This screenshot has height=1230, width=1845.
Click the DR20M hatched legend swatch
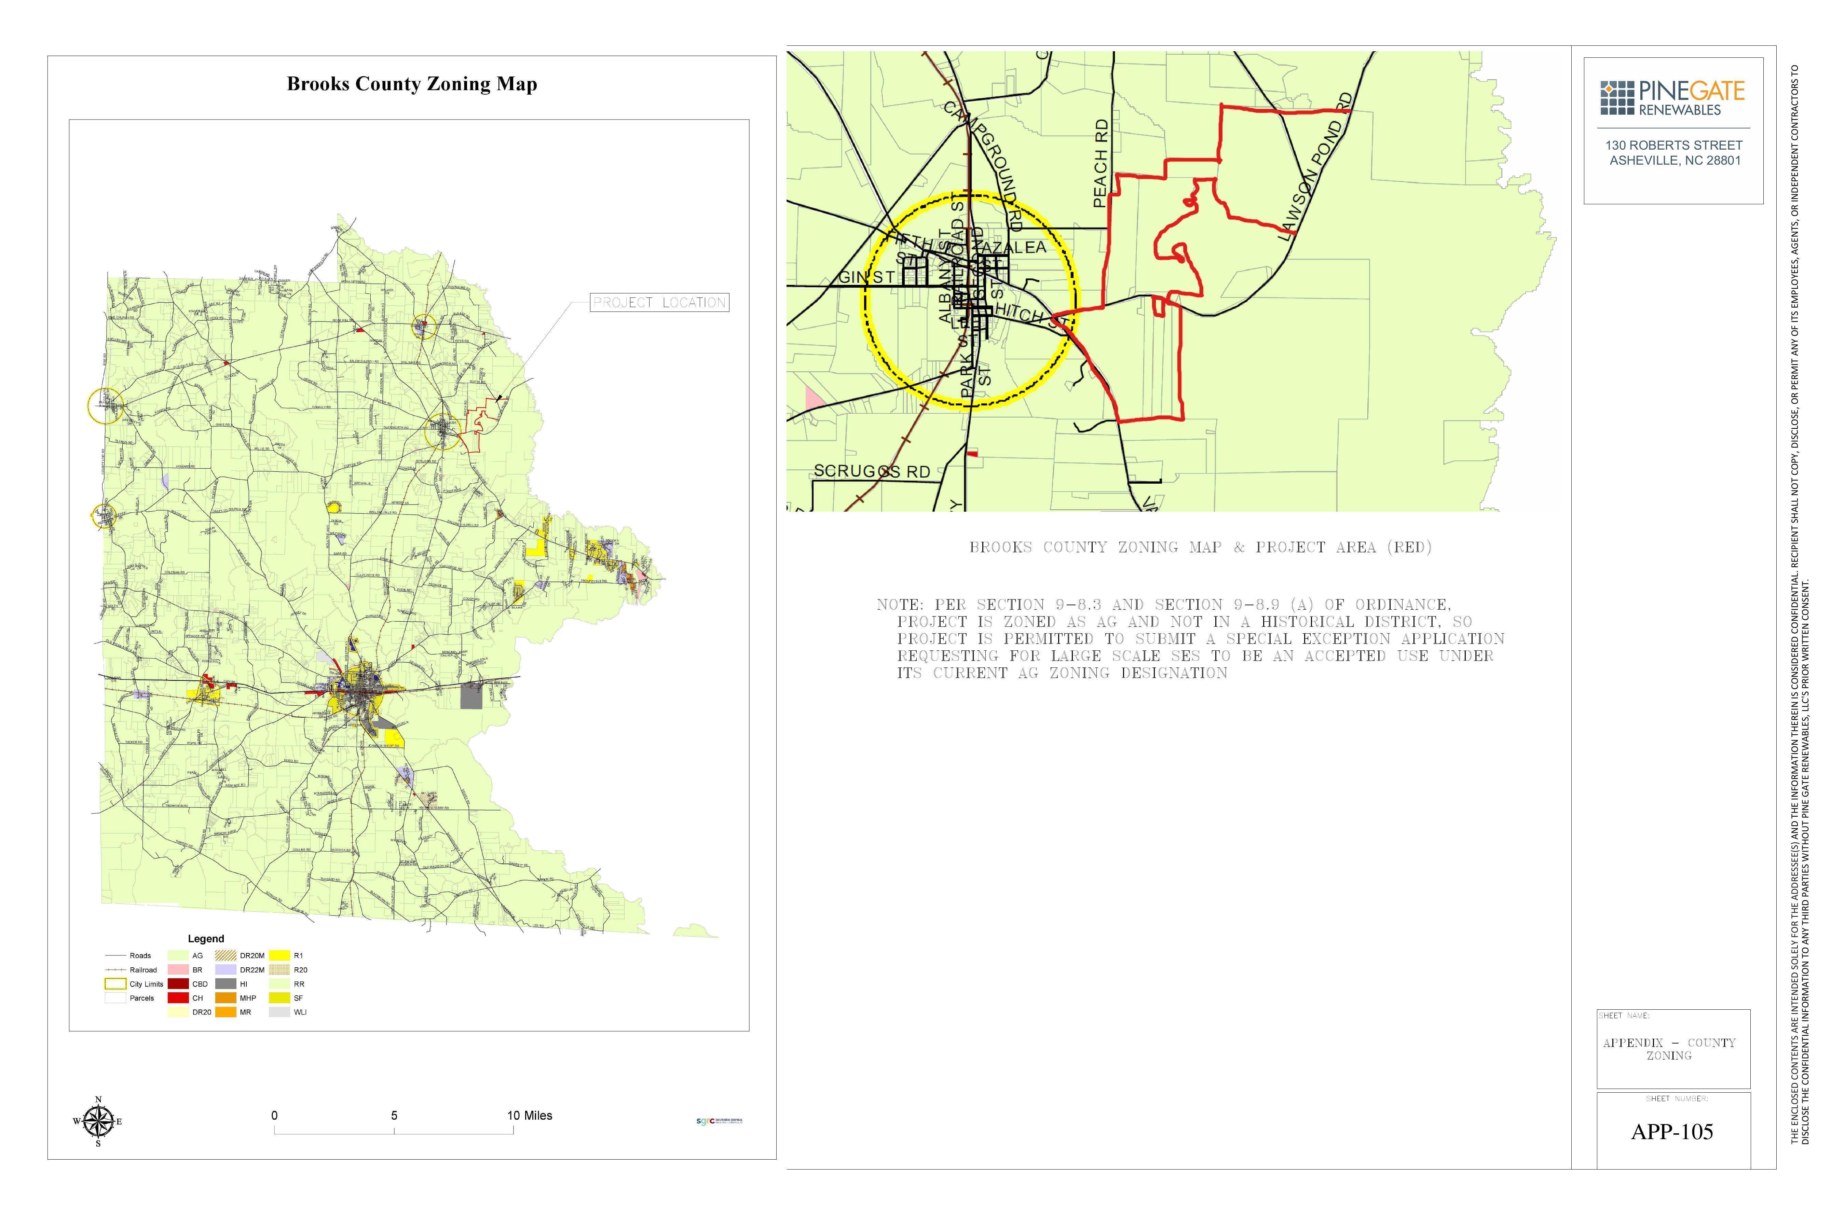point(226,955)
